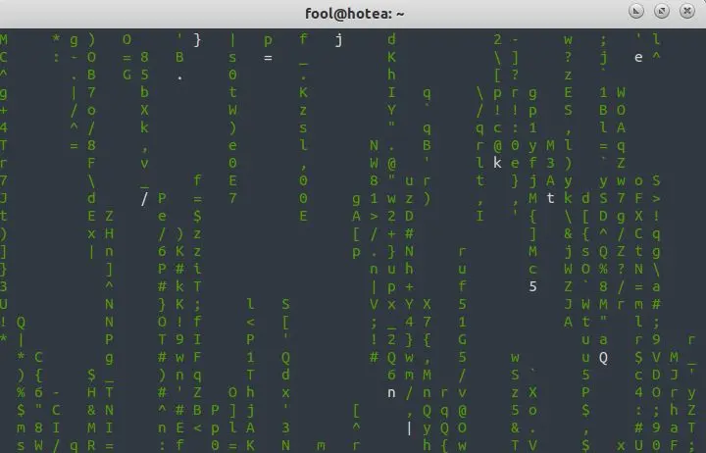Close the fool@hotea terminal window
Image resolution: width=706 pixels, height=453 pixels.
[687, 11]
